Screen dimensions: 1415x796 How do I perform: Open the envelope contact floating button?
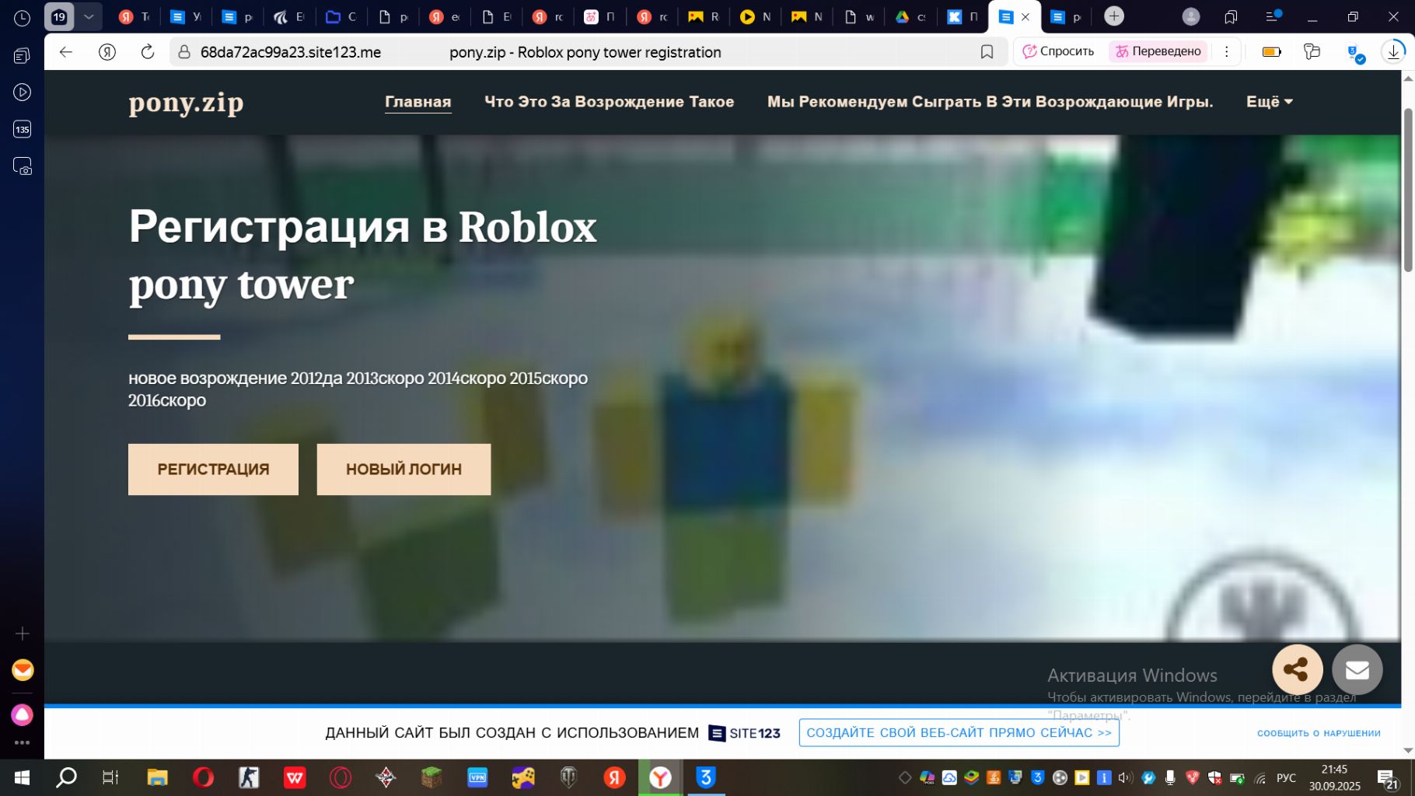(1357, 669)
